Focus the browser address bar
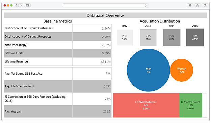The image size is (211, 123). (105, 5)
